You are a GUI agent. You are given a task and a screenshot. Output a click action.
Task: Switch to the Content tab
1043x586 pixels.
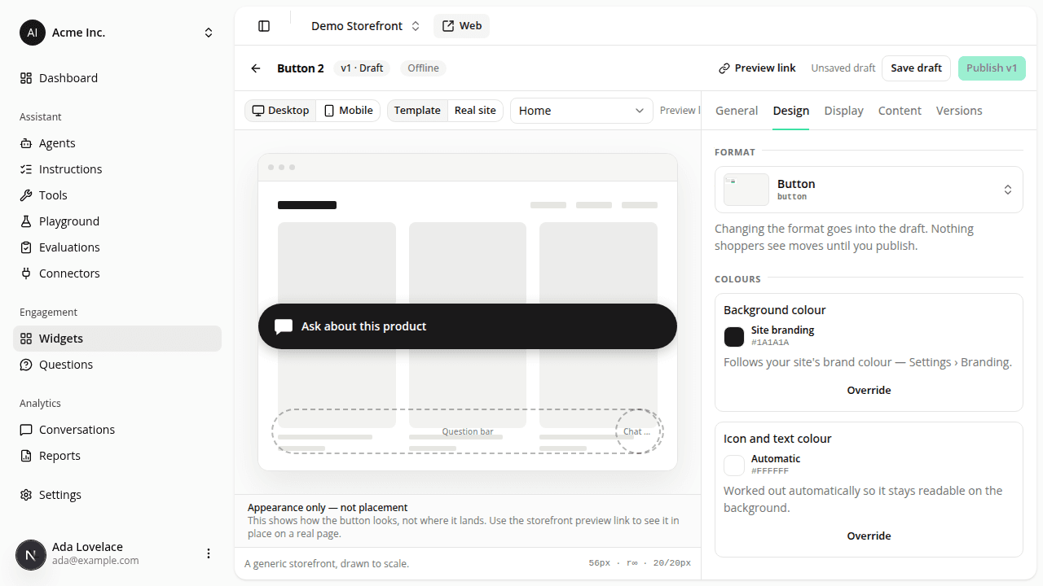900,111
